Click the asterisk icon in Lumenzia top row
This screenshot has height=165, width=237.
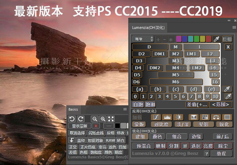pos(171,39)
